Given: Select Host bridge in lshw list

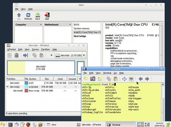Looking at the screenshot, I should pyautogui.click(x=87, y=36).
